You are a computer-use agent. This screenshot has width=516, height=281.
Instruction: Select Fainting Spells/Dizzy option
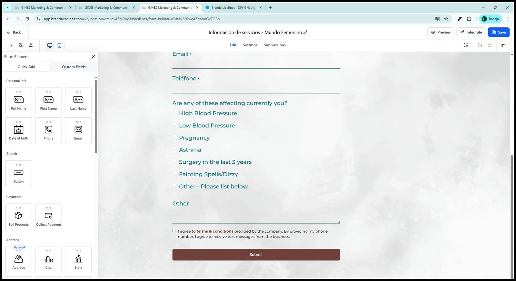point(174,172)
